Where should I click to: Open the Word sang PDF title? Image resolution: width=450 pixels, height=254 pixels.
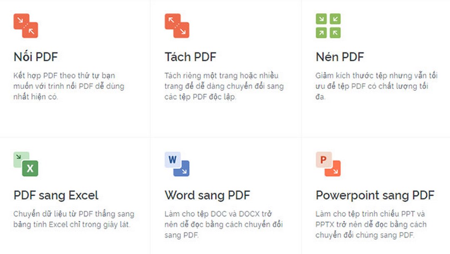[207, 195]
